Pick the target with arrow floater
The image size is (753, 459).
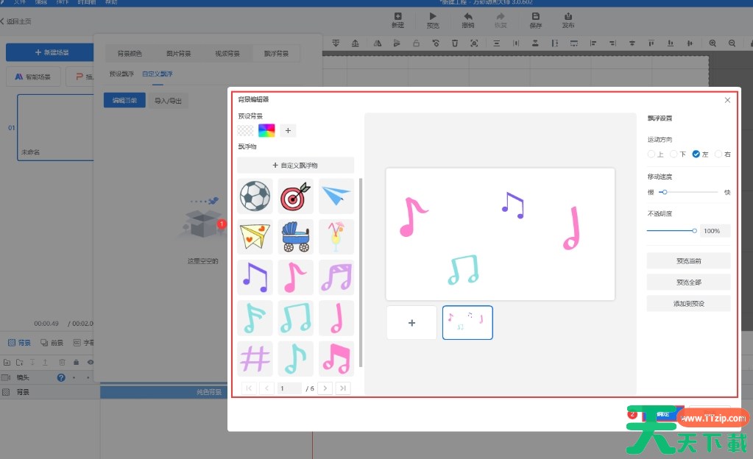(295, 196)
